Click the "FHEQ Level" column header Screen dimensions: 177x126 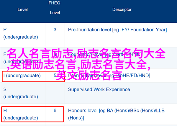[x=55, y=8]
